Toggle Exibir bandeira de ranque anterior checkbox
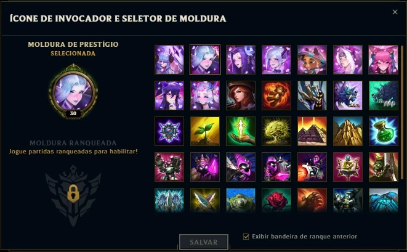 click(246, 237)
